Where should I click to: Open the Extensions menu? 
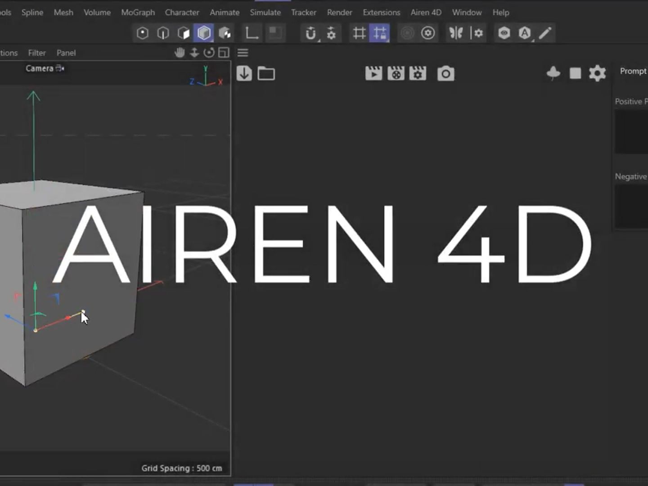click(x=382, y=13)
